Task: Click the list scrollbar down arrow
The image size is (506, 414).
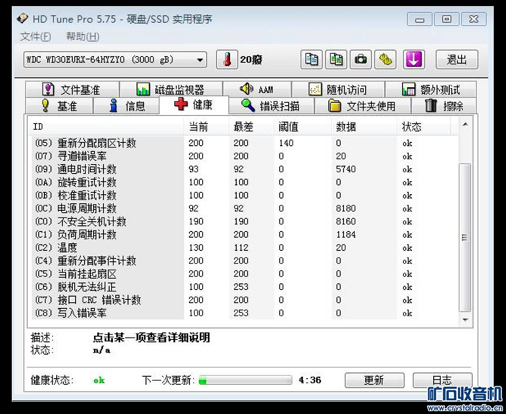Action: tap(465, 320)
